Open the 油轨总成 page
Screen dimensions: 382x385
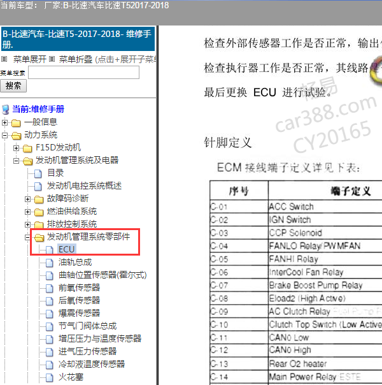pyautogui.click(x=75, y=263)
